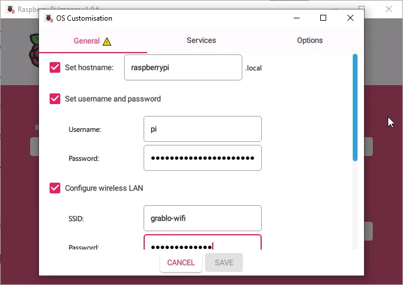Toggle Set username and password checkbox
The width and height of the screenshot is (403, 285).
55,99
